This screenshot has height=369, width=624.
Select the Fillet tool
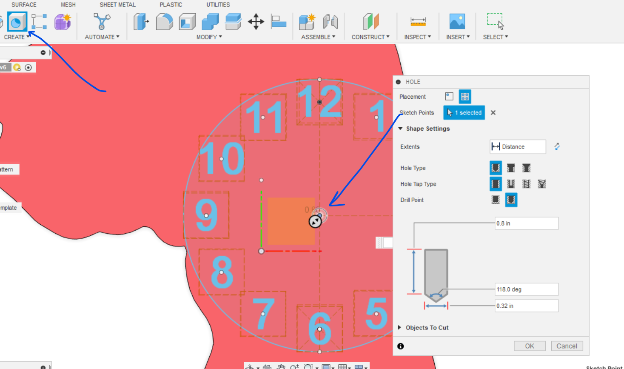click(164, 22)
